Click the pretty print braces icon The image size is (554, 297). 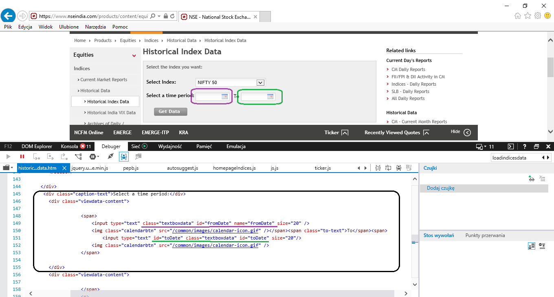point(378,168)
